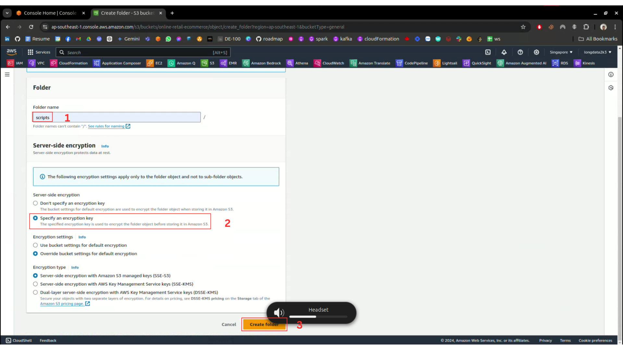623x350 pixels.
Task: Open the AWS console settings gear
Action: click(x=536, y=52)
